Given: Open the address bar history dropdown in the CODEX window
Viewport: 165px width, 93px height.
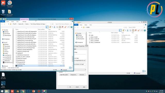Looking at the screenshot, I should (124, 27).
